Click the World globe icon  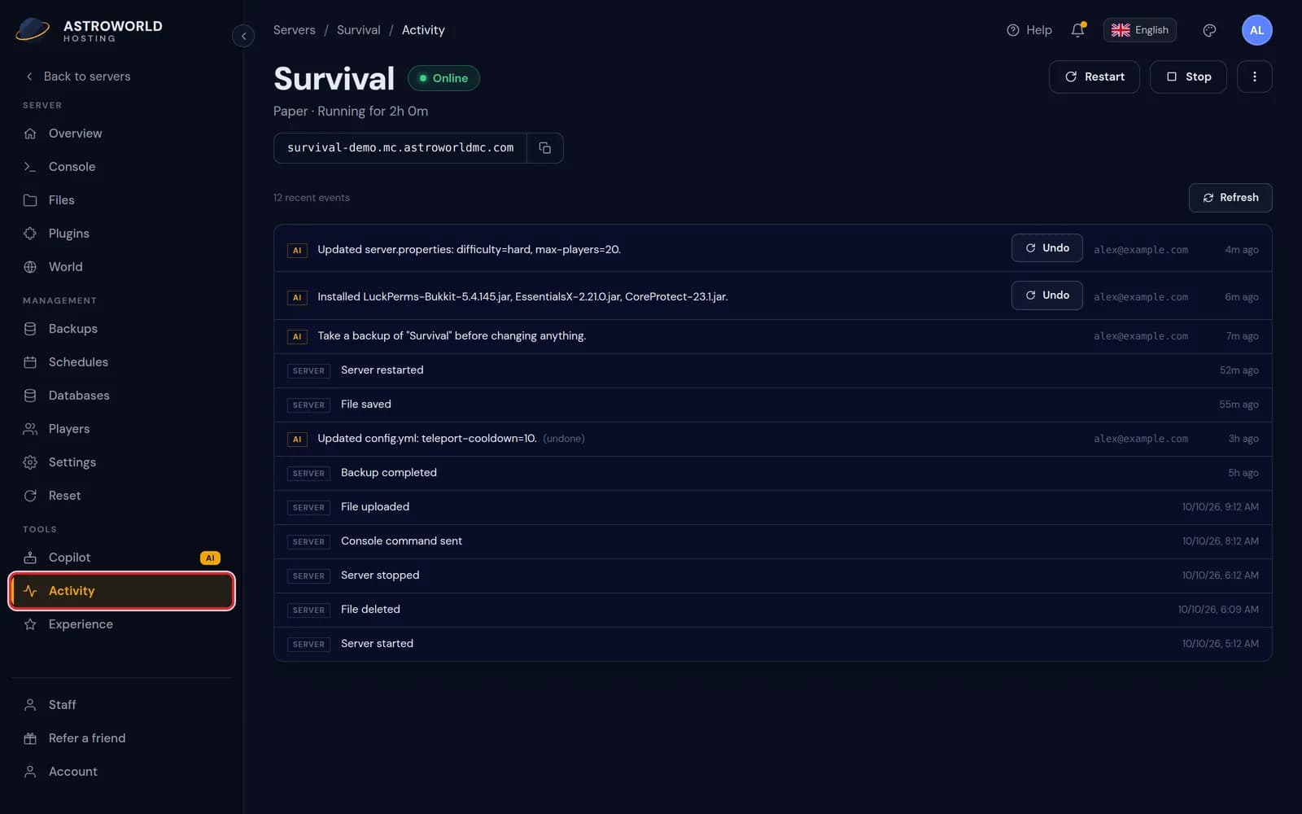(x=30, y=267)
